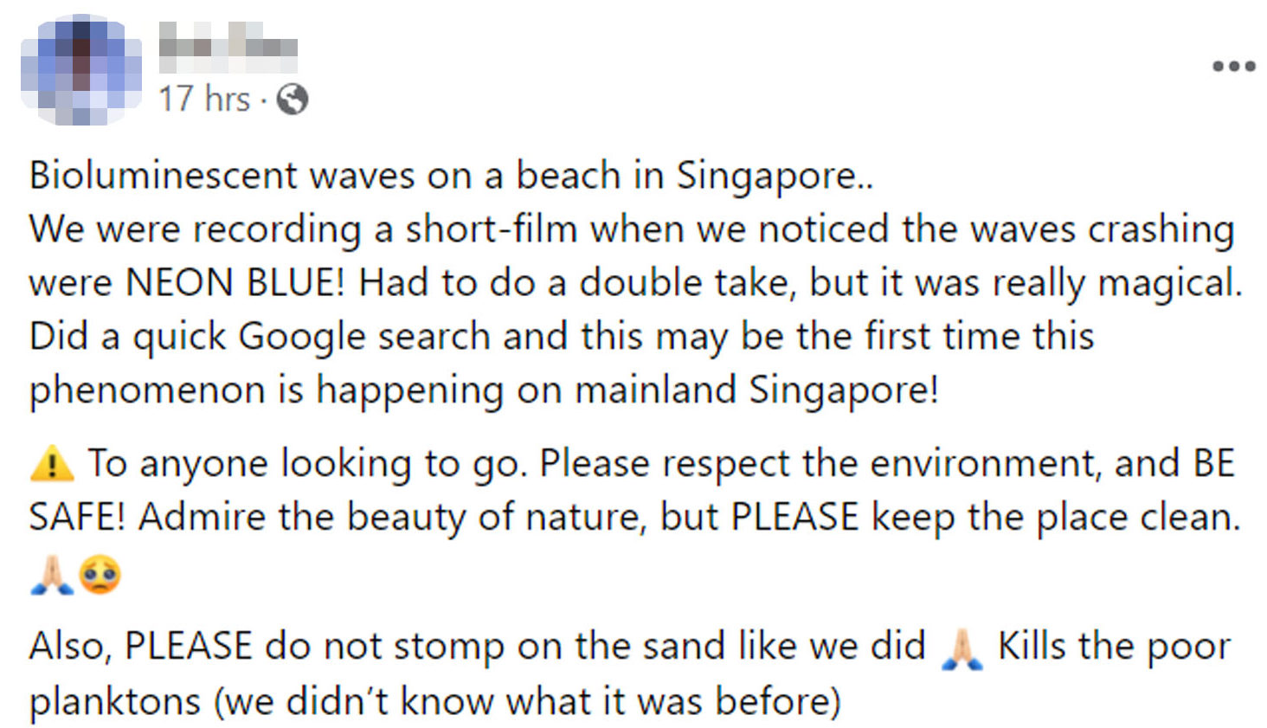Click the "17 hrs" post timestamp
Viewport: 1267px width, 728px height.
(x=203, y=99)
